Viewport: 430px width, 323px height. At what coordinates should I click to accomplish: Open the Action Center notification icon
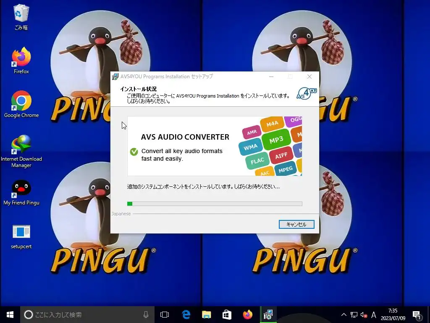[x=416, y=315]
